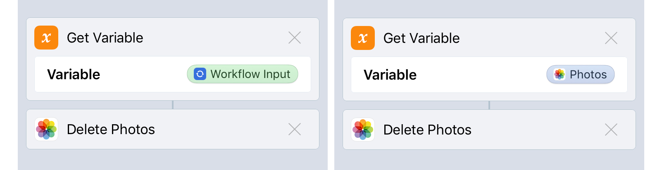Click the Get Variable title above Workflow Input
This screenshot has width=662, height=170.
105,38
